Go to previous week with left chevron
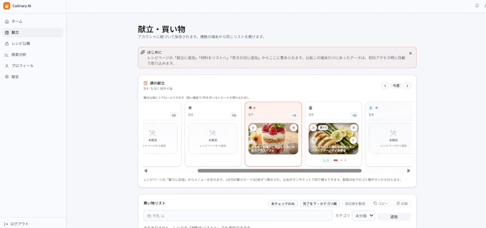Image resolution: width=486 pixels, height=228 pixels. (385, 86)
